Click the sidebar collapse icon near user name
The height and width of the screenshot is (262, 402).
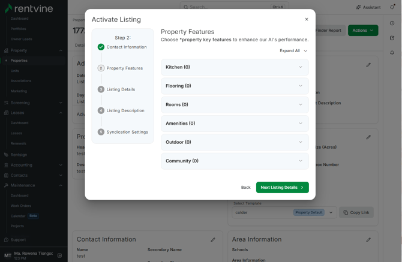point(59,255)
